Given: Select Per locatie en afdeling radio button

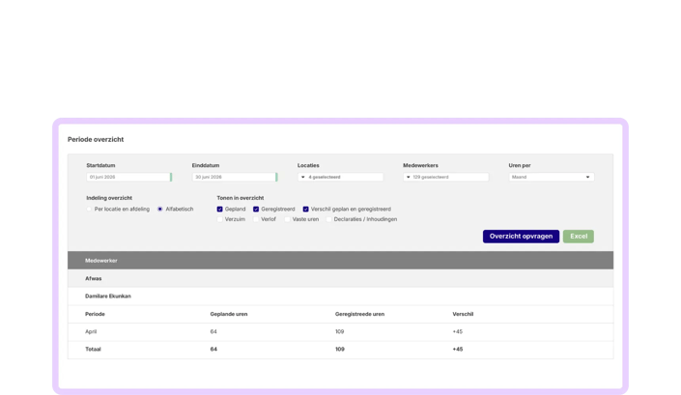Looking at the screenshot, I should (90, 210).
